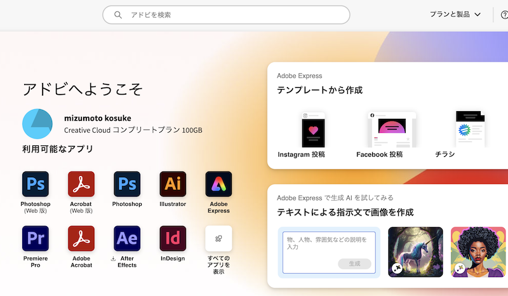This screenshot has height=296, width=508.
Task: Click the mizumoto kosuke profile avatar
Action: pos(37,124)
